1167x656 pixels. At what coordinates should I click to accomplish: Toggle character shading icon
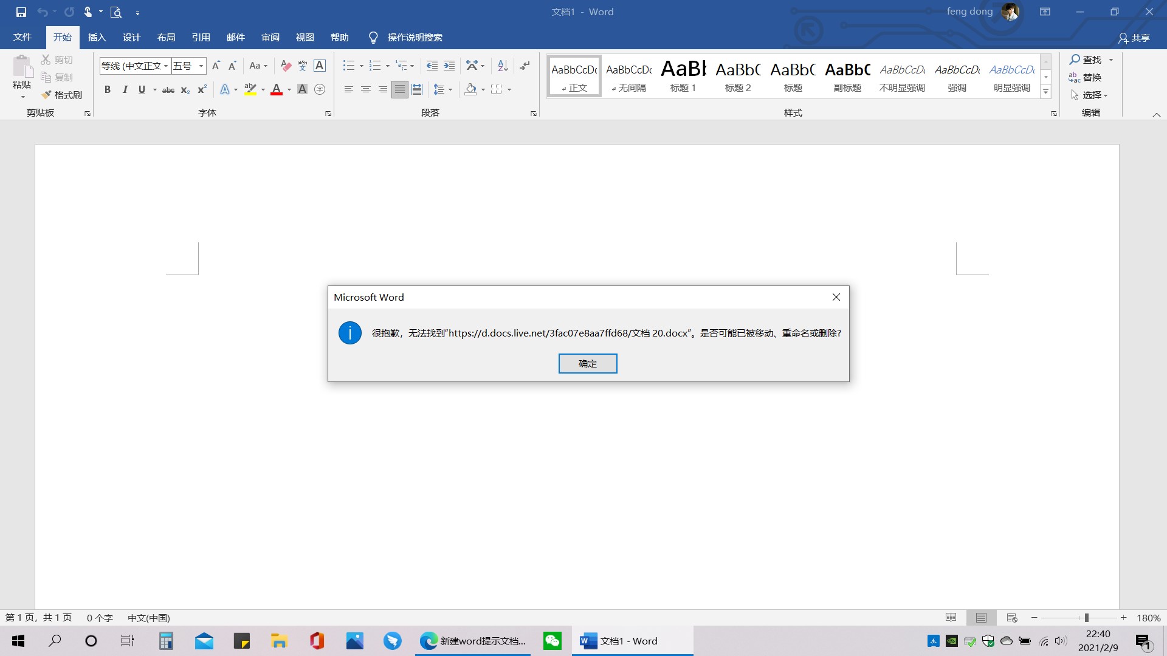click(302, 90)
